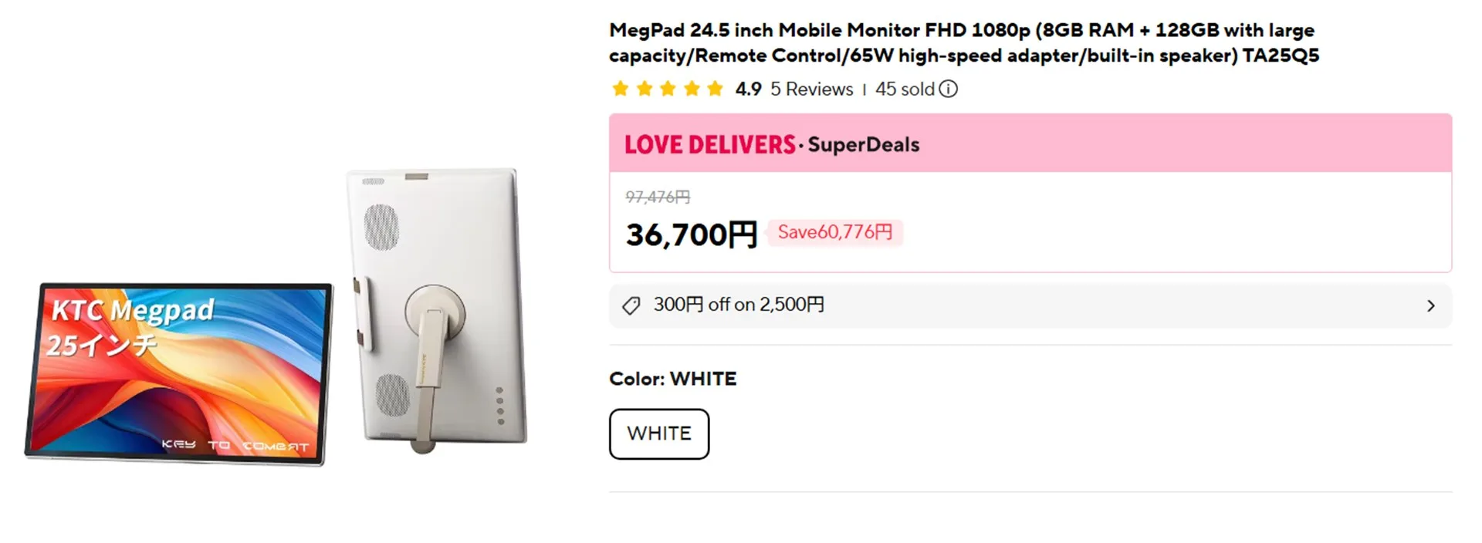Click the crossed-out 97,476円 original price

[658, 197]
